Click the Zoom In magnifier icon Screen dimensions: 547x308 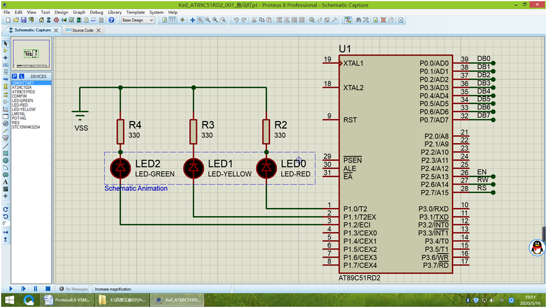(x=200, y=20)
